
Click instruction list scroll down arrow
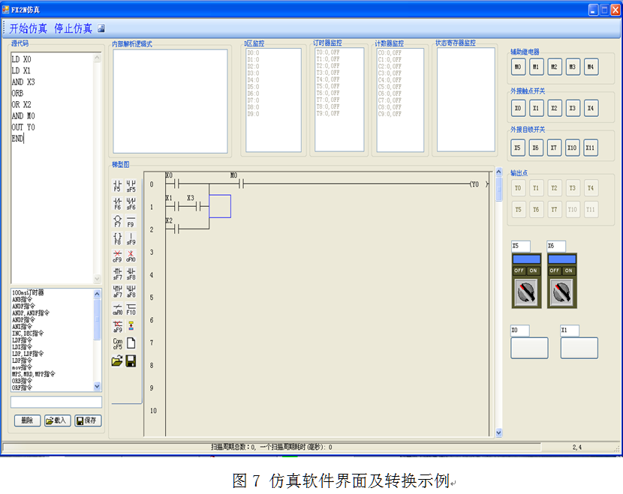point(98,386)
